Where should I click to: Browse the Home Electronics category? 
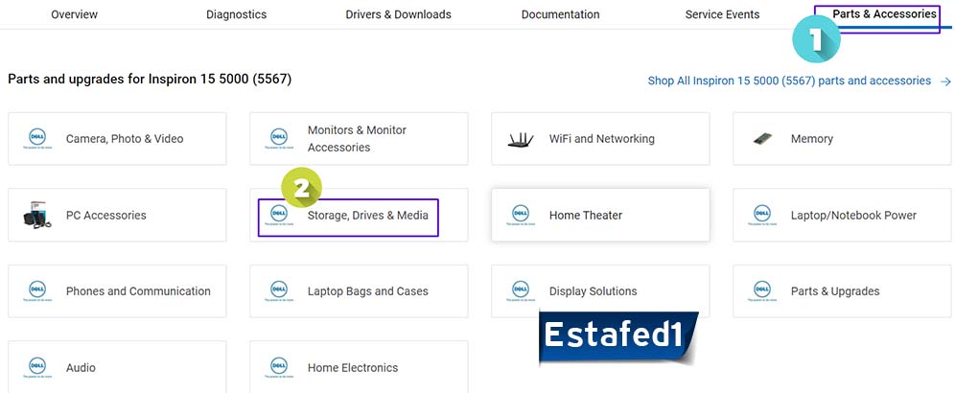pos(359,367)
